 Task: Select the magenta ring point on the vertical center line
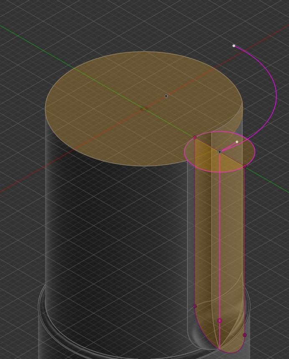[x=220, y=321]
